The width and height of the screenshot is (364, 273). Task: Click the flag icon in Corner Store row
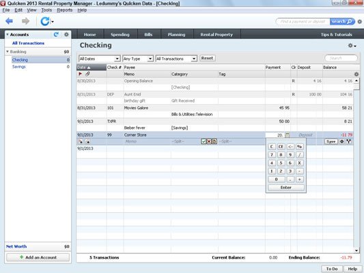pos(81,141)
